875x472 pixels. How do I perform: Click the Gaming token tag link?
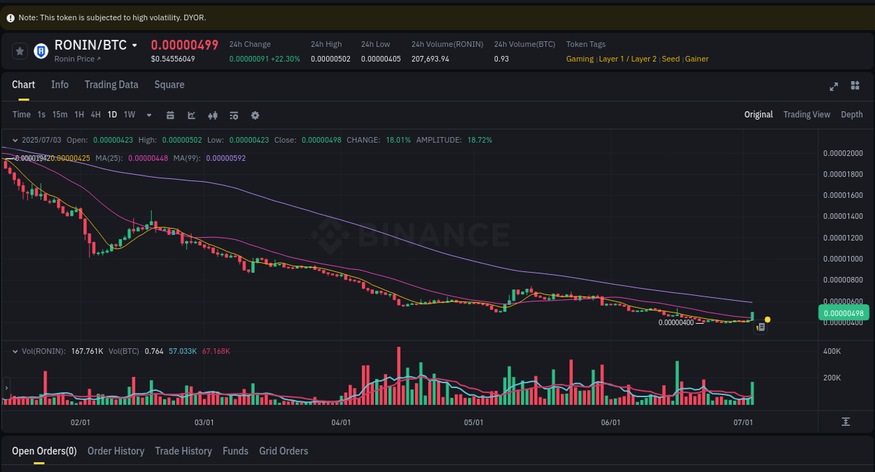[580, 59]
